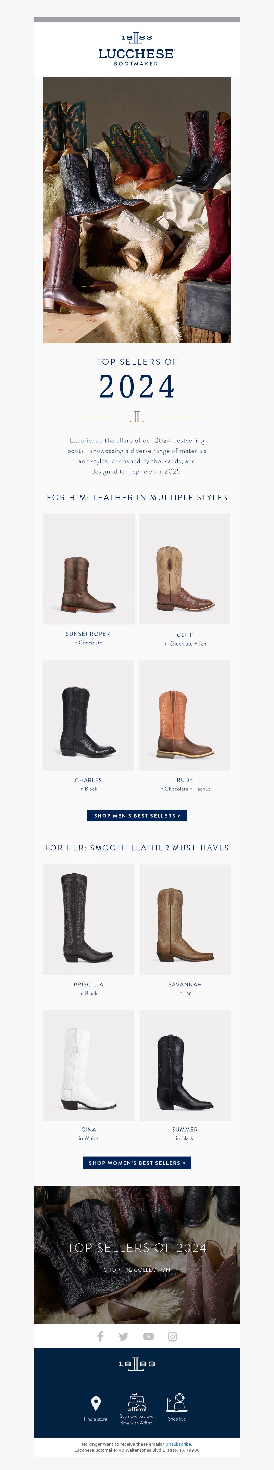The width and height of the screenshot is (274, 1470).
Task: View the Priscilla black tall boot image
Action: click(89, 919)
